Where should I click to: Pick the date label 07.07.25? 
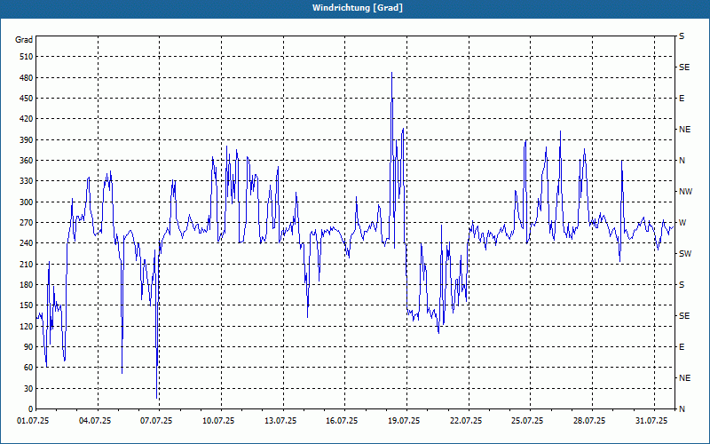[157, 421]
